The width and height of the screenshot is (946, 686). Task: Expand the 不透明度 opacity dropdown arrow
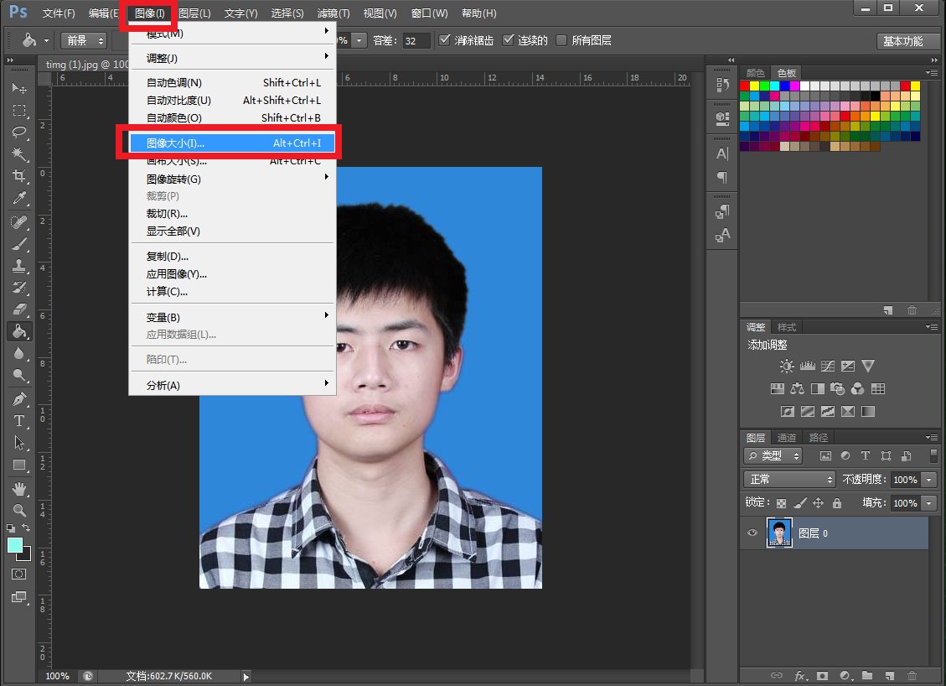(929, 480)
